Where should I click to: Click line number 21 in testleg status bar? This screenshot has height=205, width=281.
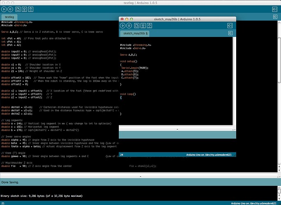[x=3, y=203]
